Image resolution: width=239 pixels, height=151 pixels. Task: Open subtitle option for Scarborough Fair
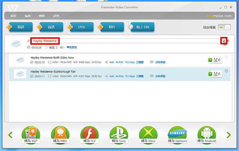pos(160,76)
